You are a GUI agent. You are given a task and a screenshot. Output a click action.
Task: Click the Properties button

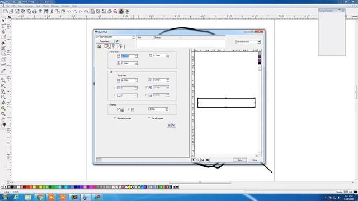[105, 41]
